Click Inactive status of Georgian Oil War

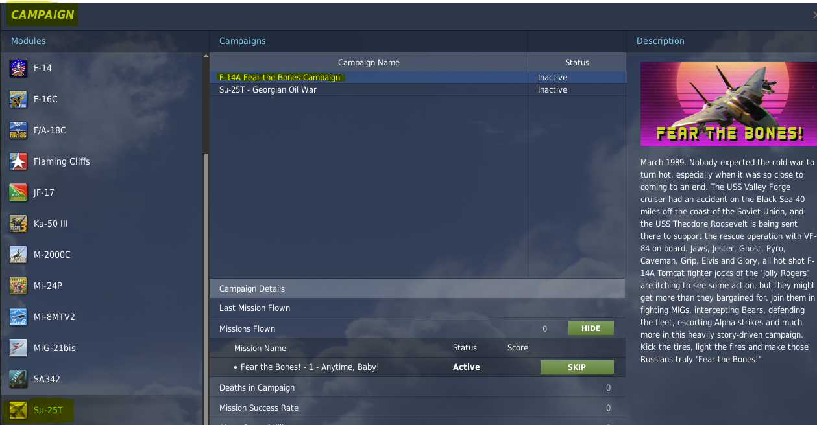552,90
